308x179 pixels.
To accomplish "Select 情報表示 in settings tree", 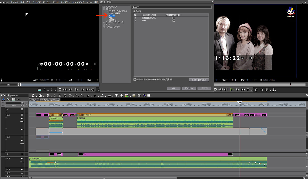I will point(112,20).
